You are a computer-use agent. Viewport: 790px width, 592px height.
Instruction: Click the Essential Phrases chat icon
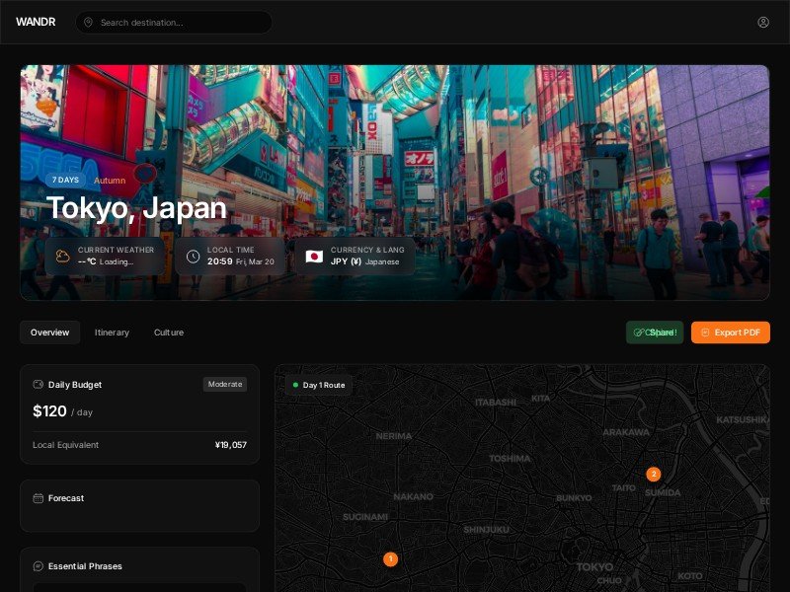(39, 566)
